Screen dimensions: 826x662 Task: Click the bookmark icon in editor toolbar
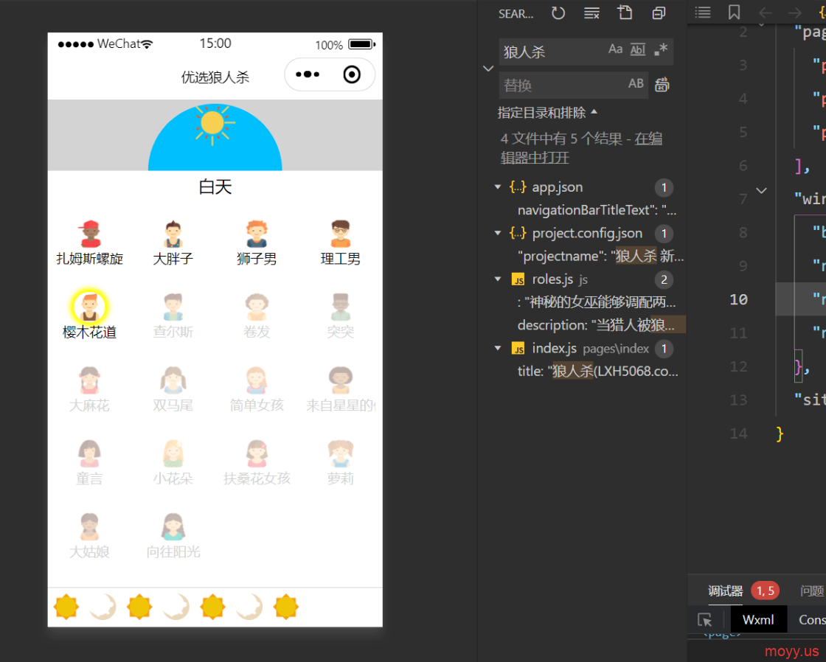[734, 13]
